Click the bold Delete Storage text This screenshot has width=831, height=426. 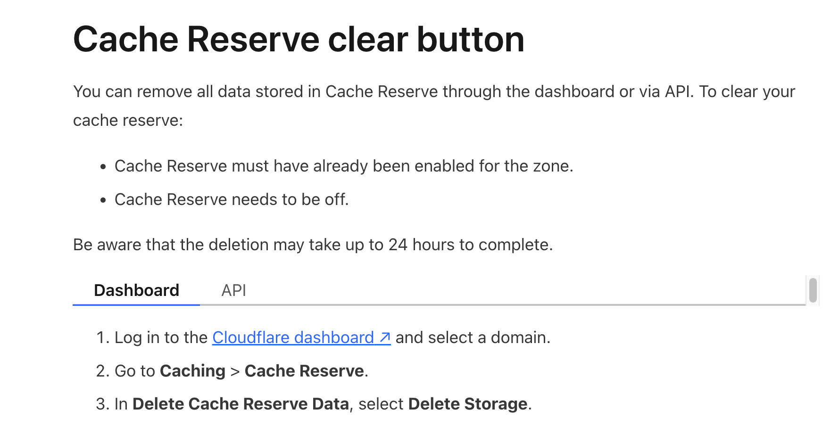(468, 404)
